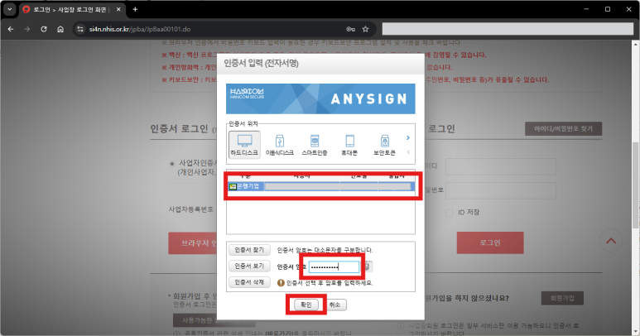Click the 아이디 input field on page
640x336 pixels.
501,167
